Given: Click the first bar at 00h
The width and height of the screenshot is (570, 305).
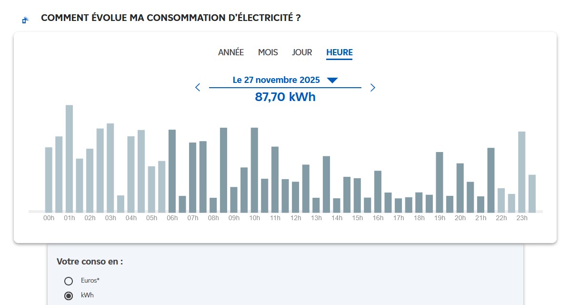Looking at the screenshot, I should tap(49, 179).
